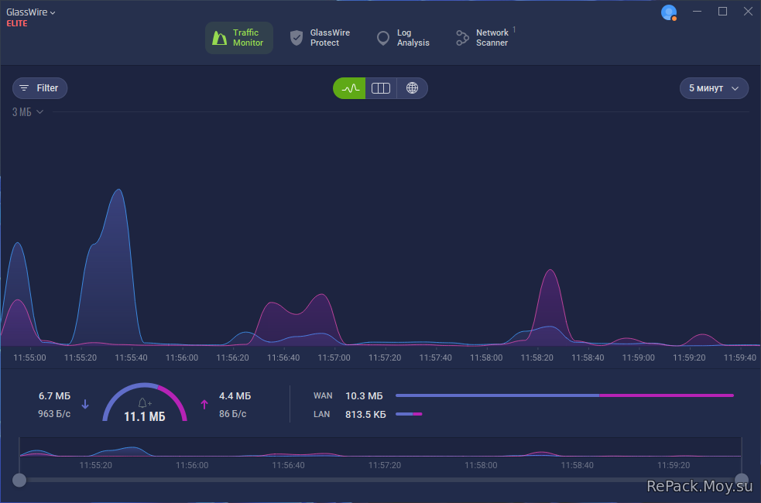Click the 11:55:40 graph time label

pos(131,358)
